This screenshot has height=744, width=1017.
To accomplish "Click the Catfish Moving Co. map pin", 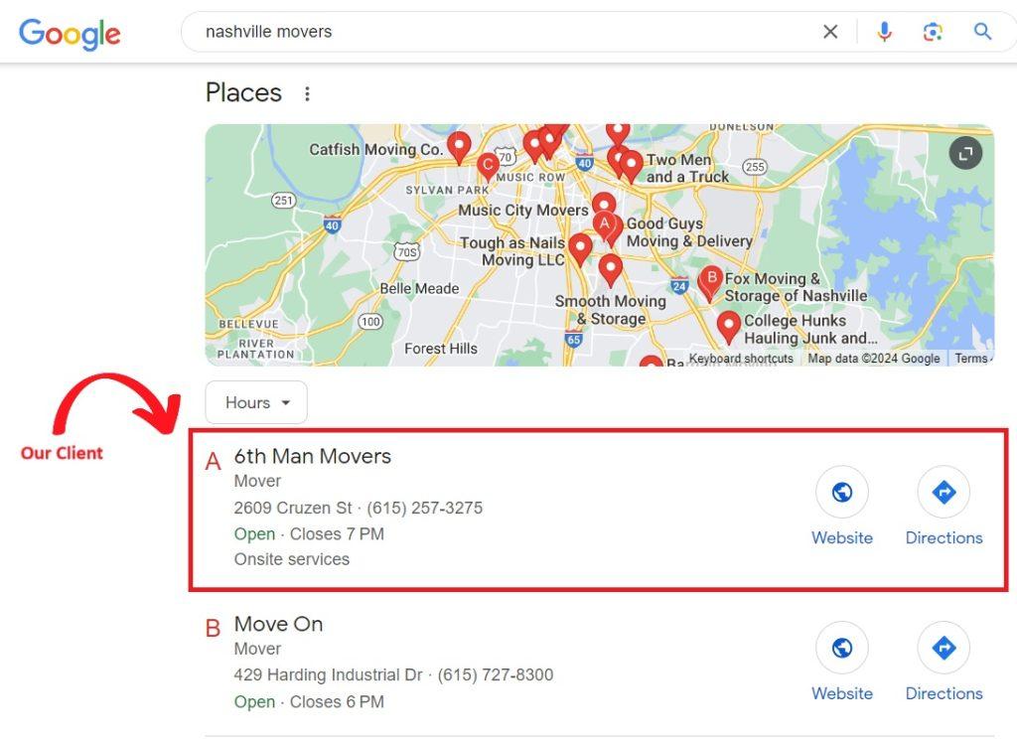I will (x=458, y=146).
